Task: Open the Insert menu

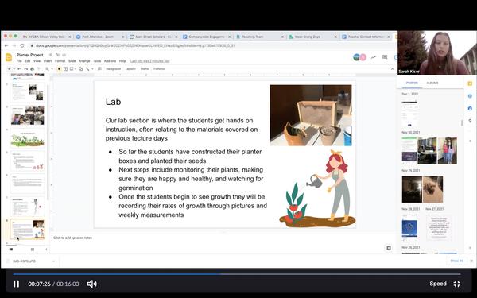Action: tap(48, 61)
